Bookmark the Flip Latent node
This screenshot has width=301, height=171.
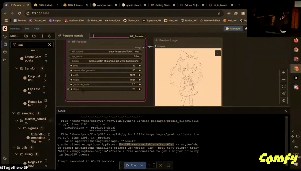[x=44, y=88]
